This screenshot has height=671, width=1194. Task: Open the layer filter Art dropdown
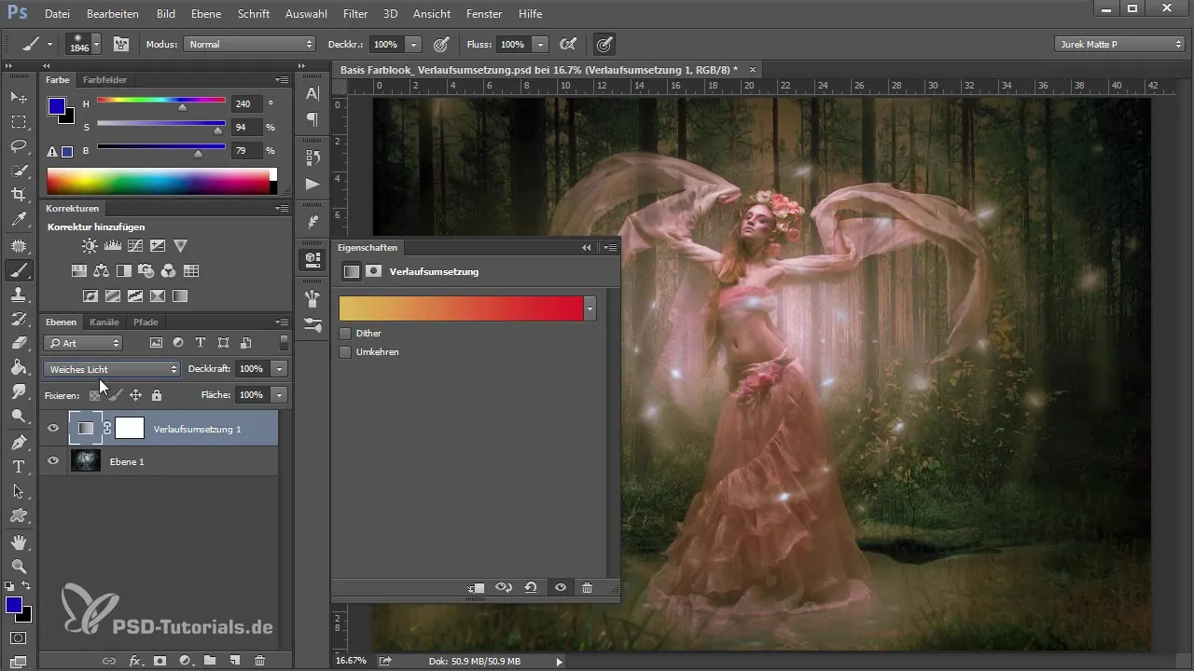click(x=82, y=343)
